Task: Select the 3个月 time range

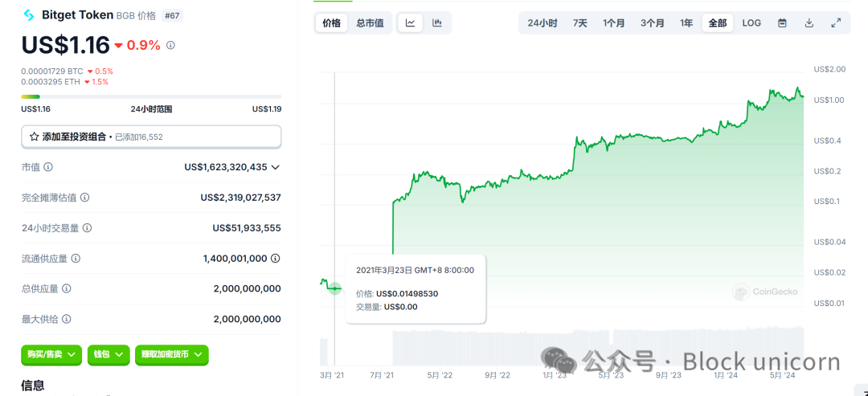Action: click(652, 23)
